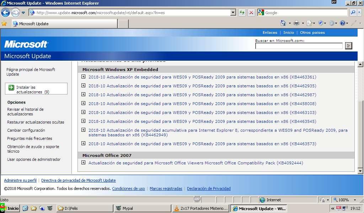Expand the KB4463573 update details

[x=83, y=143]
